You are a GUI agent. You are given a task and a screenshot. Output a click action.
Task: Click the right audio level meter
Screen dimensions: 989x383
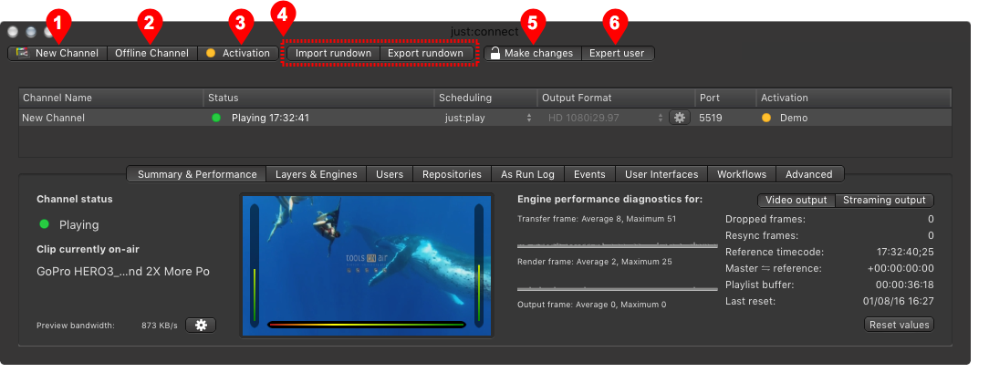tap(479, 265)
